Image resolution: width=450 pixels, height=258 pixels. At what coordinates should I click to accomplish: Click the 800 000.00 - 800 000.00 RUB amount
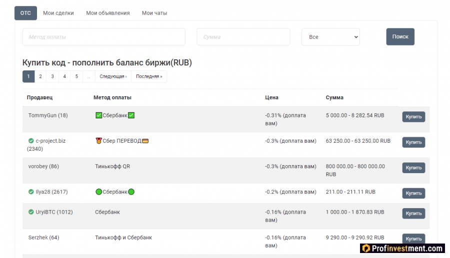click(x=355, y=170)
